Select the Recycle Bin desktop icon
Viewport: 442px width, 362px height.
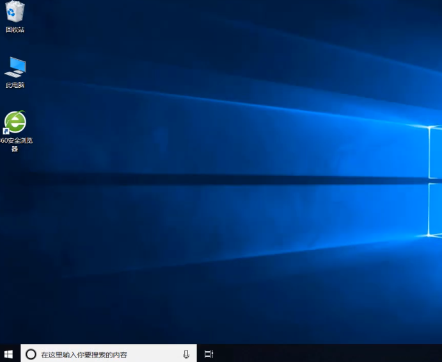pos(15,12)
